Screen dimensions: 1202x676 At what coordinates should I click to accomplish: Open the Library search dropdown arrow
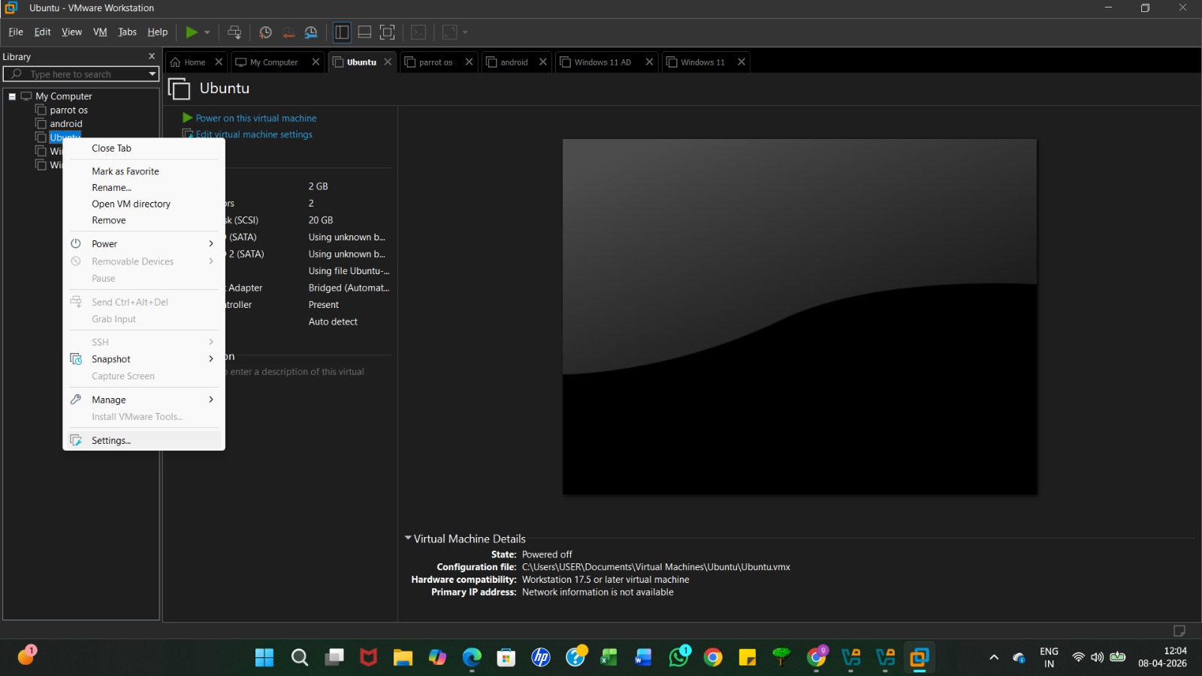pyautogui.click(x=153, y=74)
